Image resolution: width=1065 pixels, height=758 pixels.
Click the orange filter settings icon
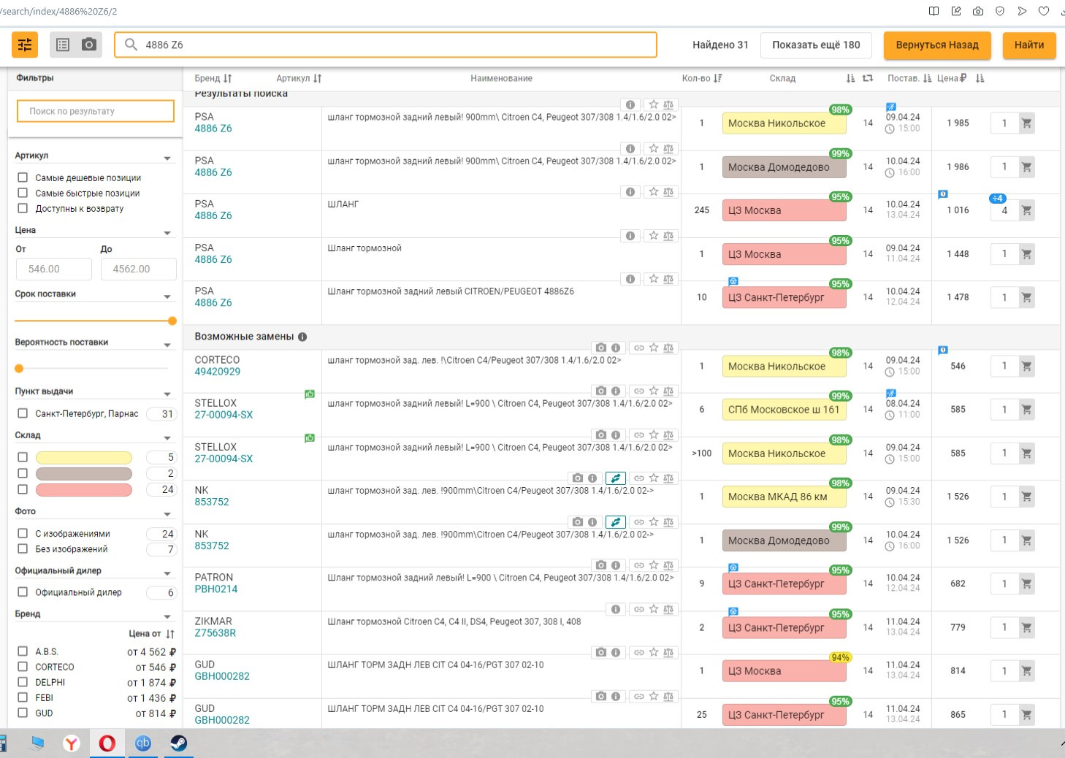click(x=25, y=45)
